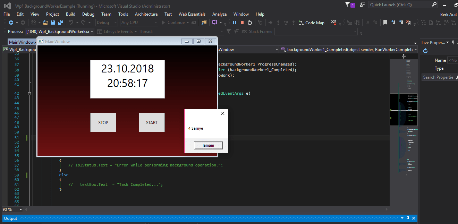
Task: Refresh the Live Property Explorer
Action: tap(425, 51)
